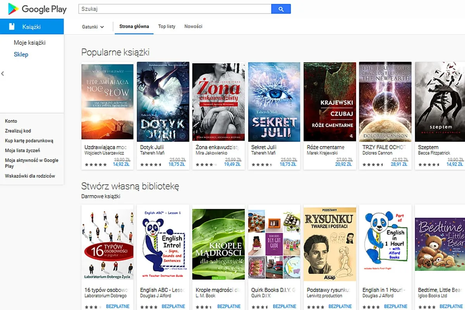Open the Stwórz własną bibliotekę heading

[x=130, y=186]
